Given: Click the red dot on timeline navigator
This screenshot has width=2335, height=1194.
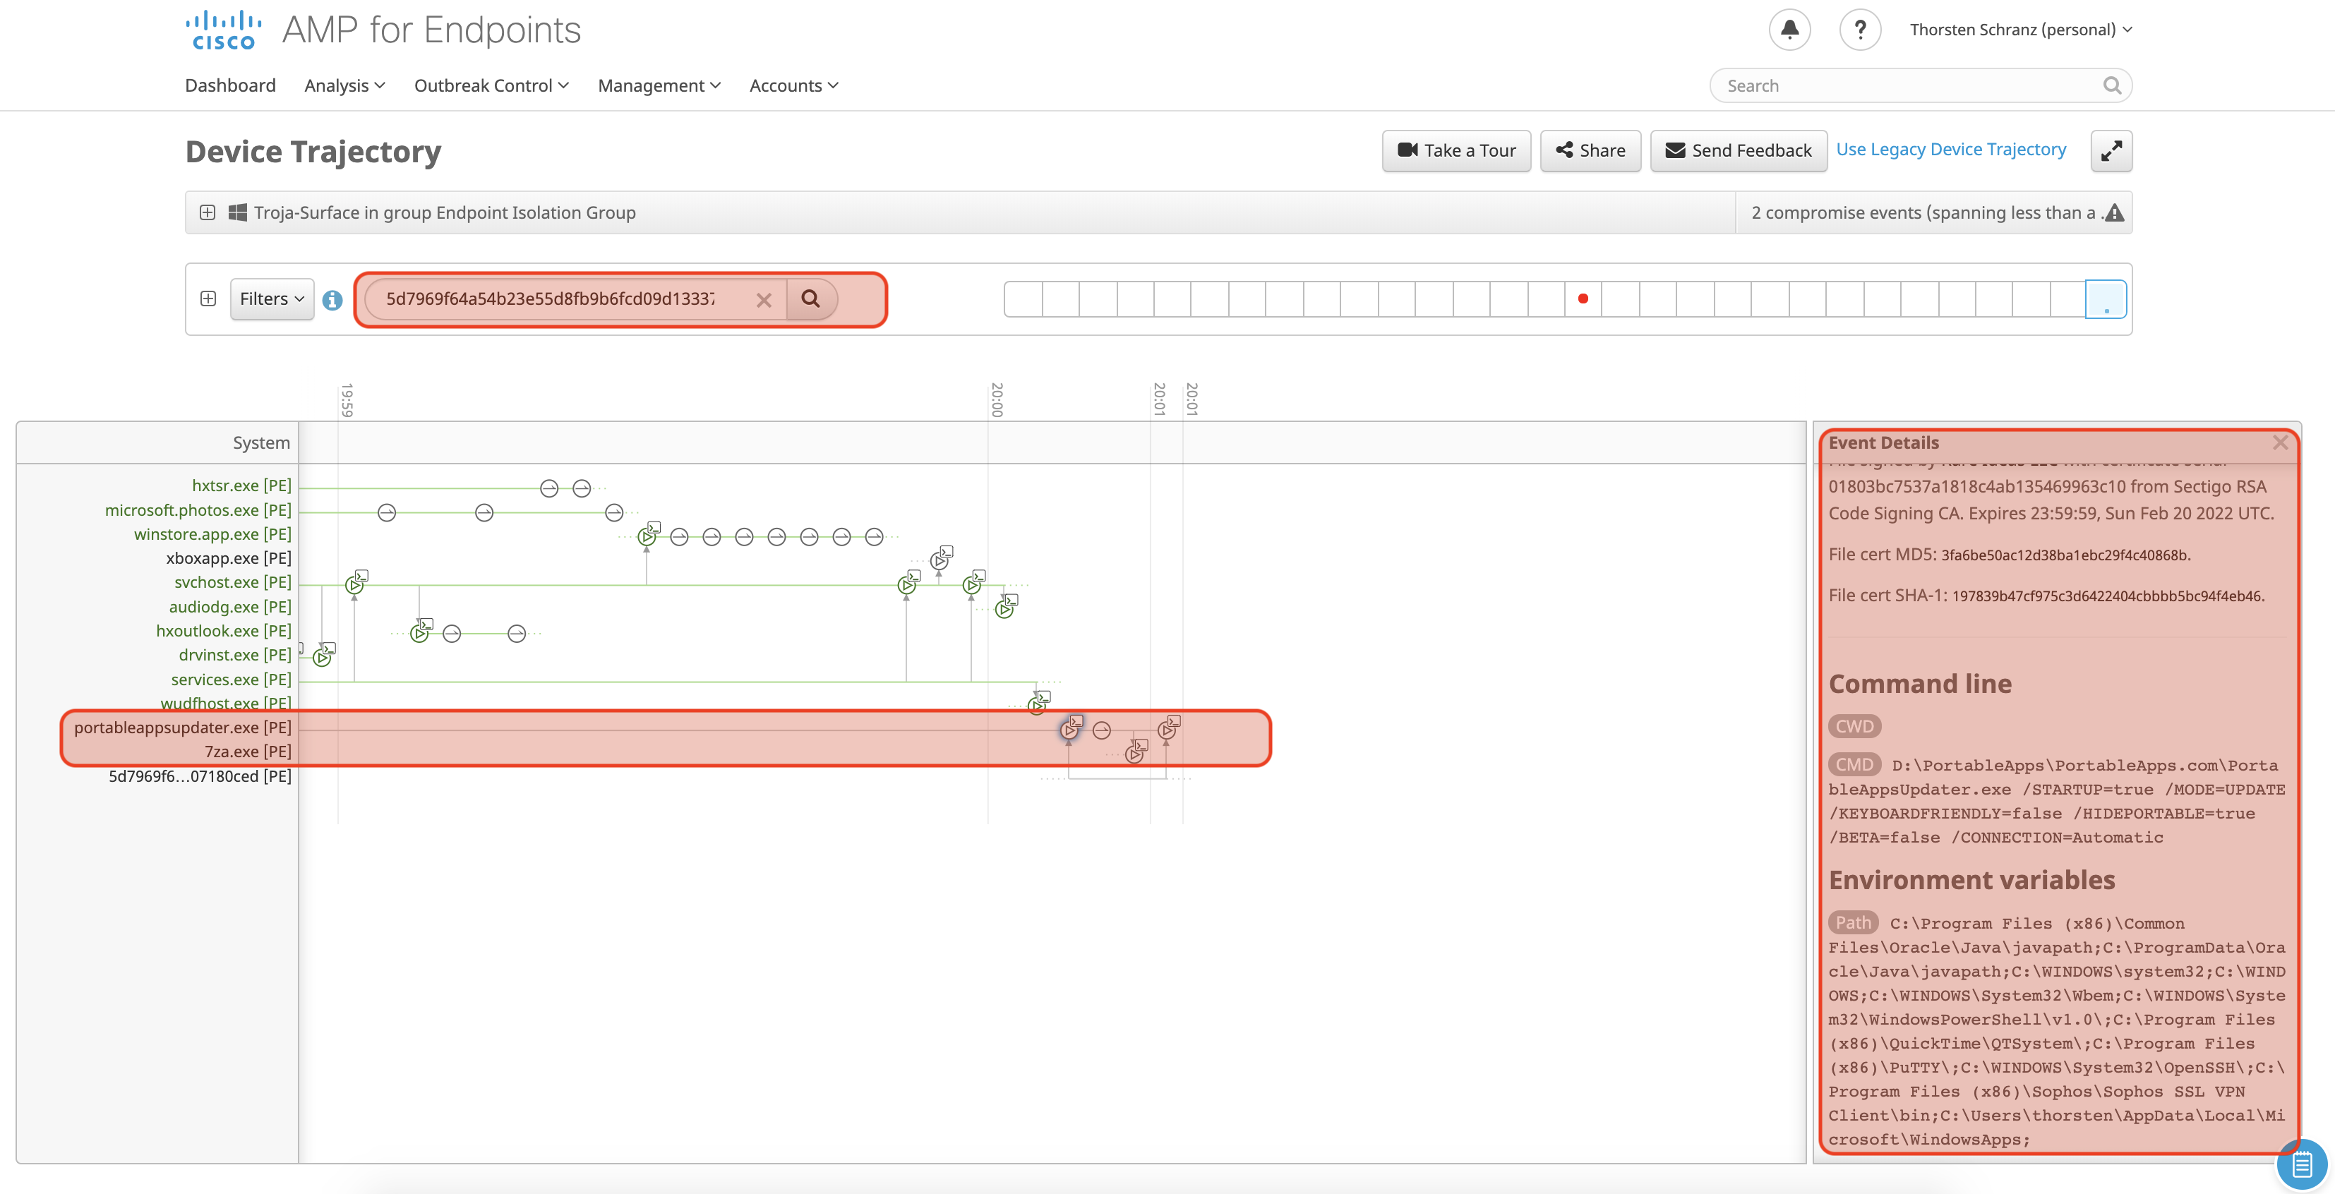Looking at the screenshot, I should (1583, 299).
